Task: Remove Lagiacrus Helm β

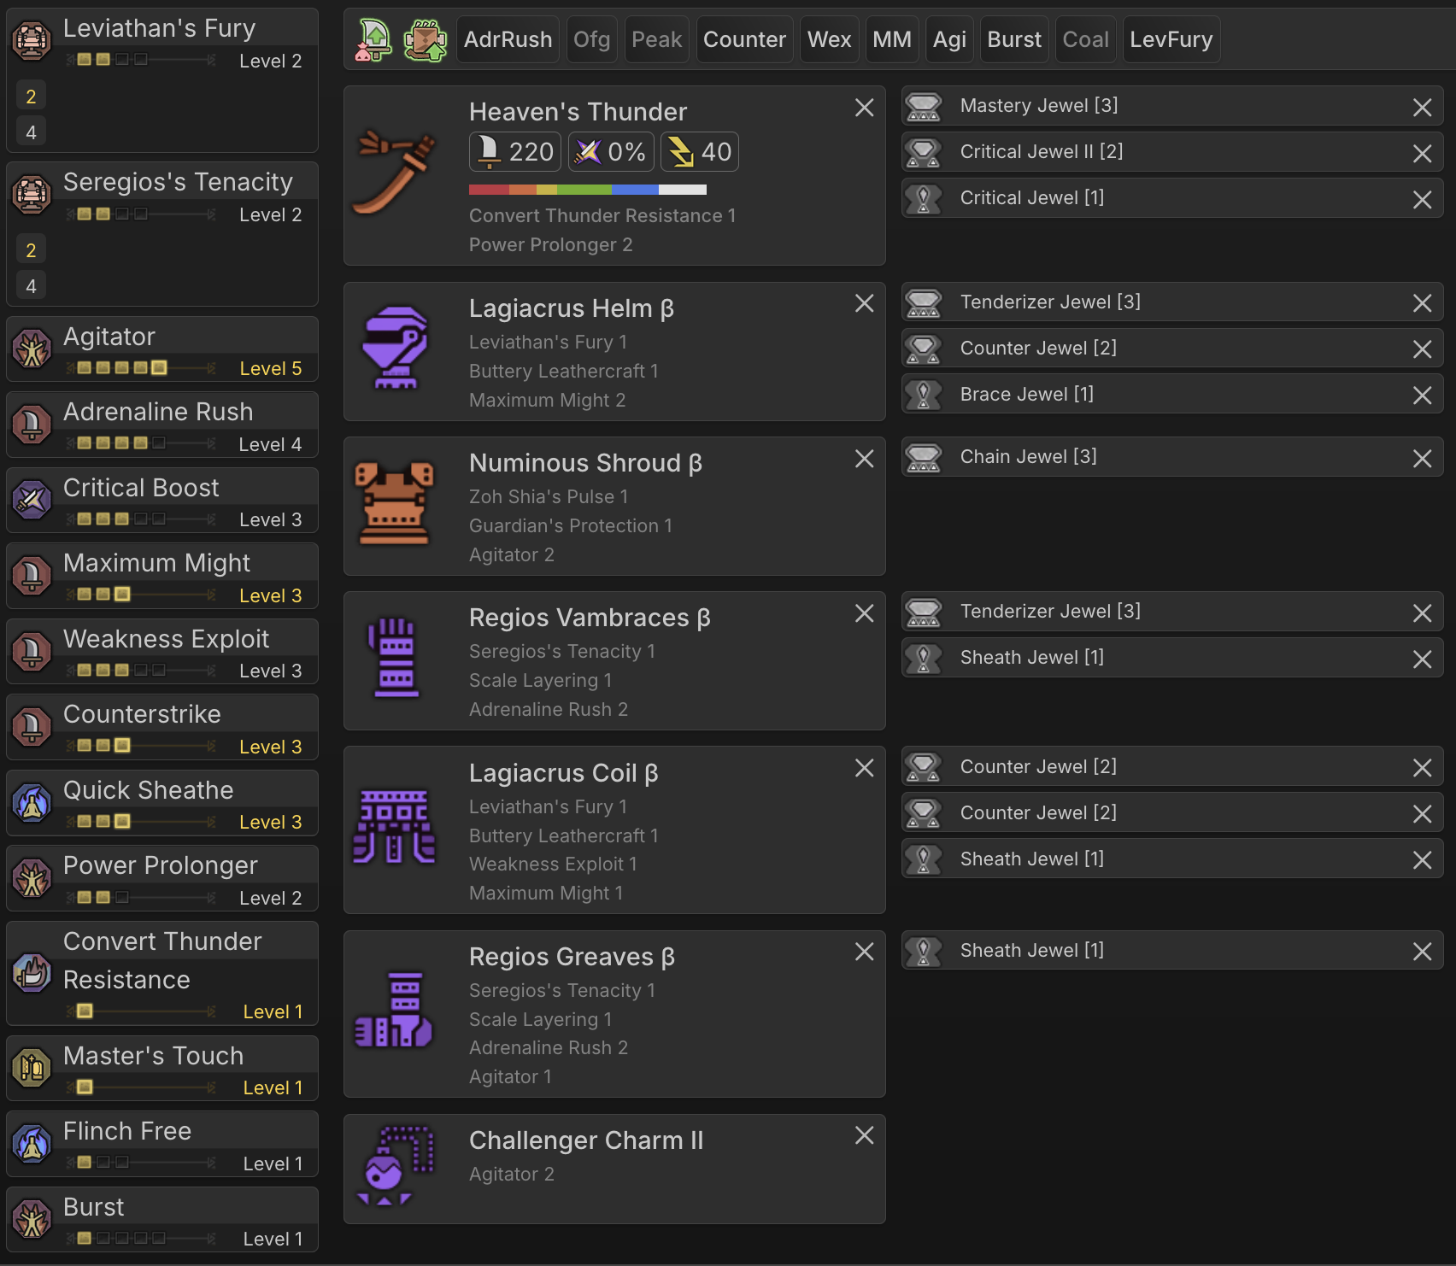Action: click(864, 303)
